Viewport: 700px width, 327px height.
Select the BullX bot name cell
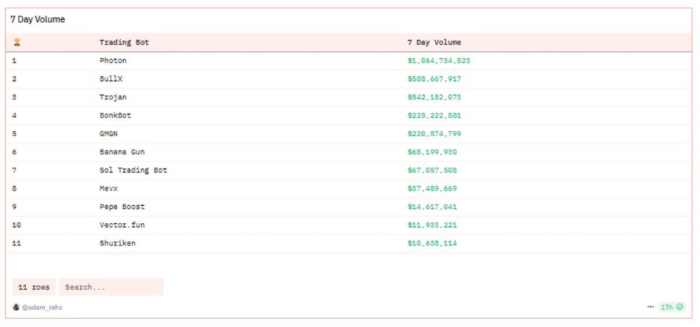pyautogui.click(x=111, y=79)
